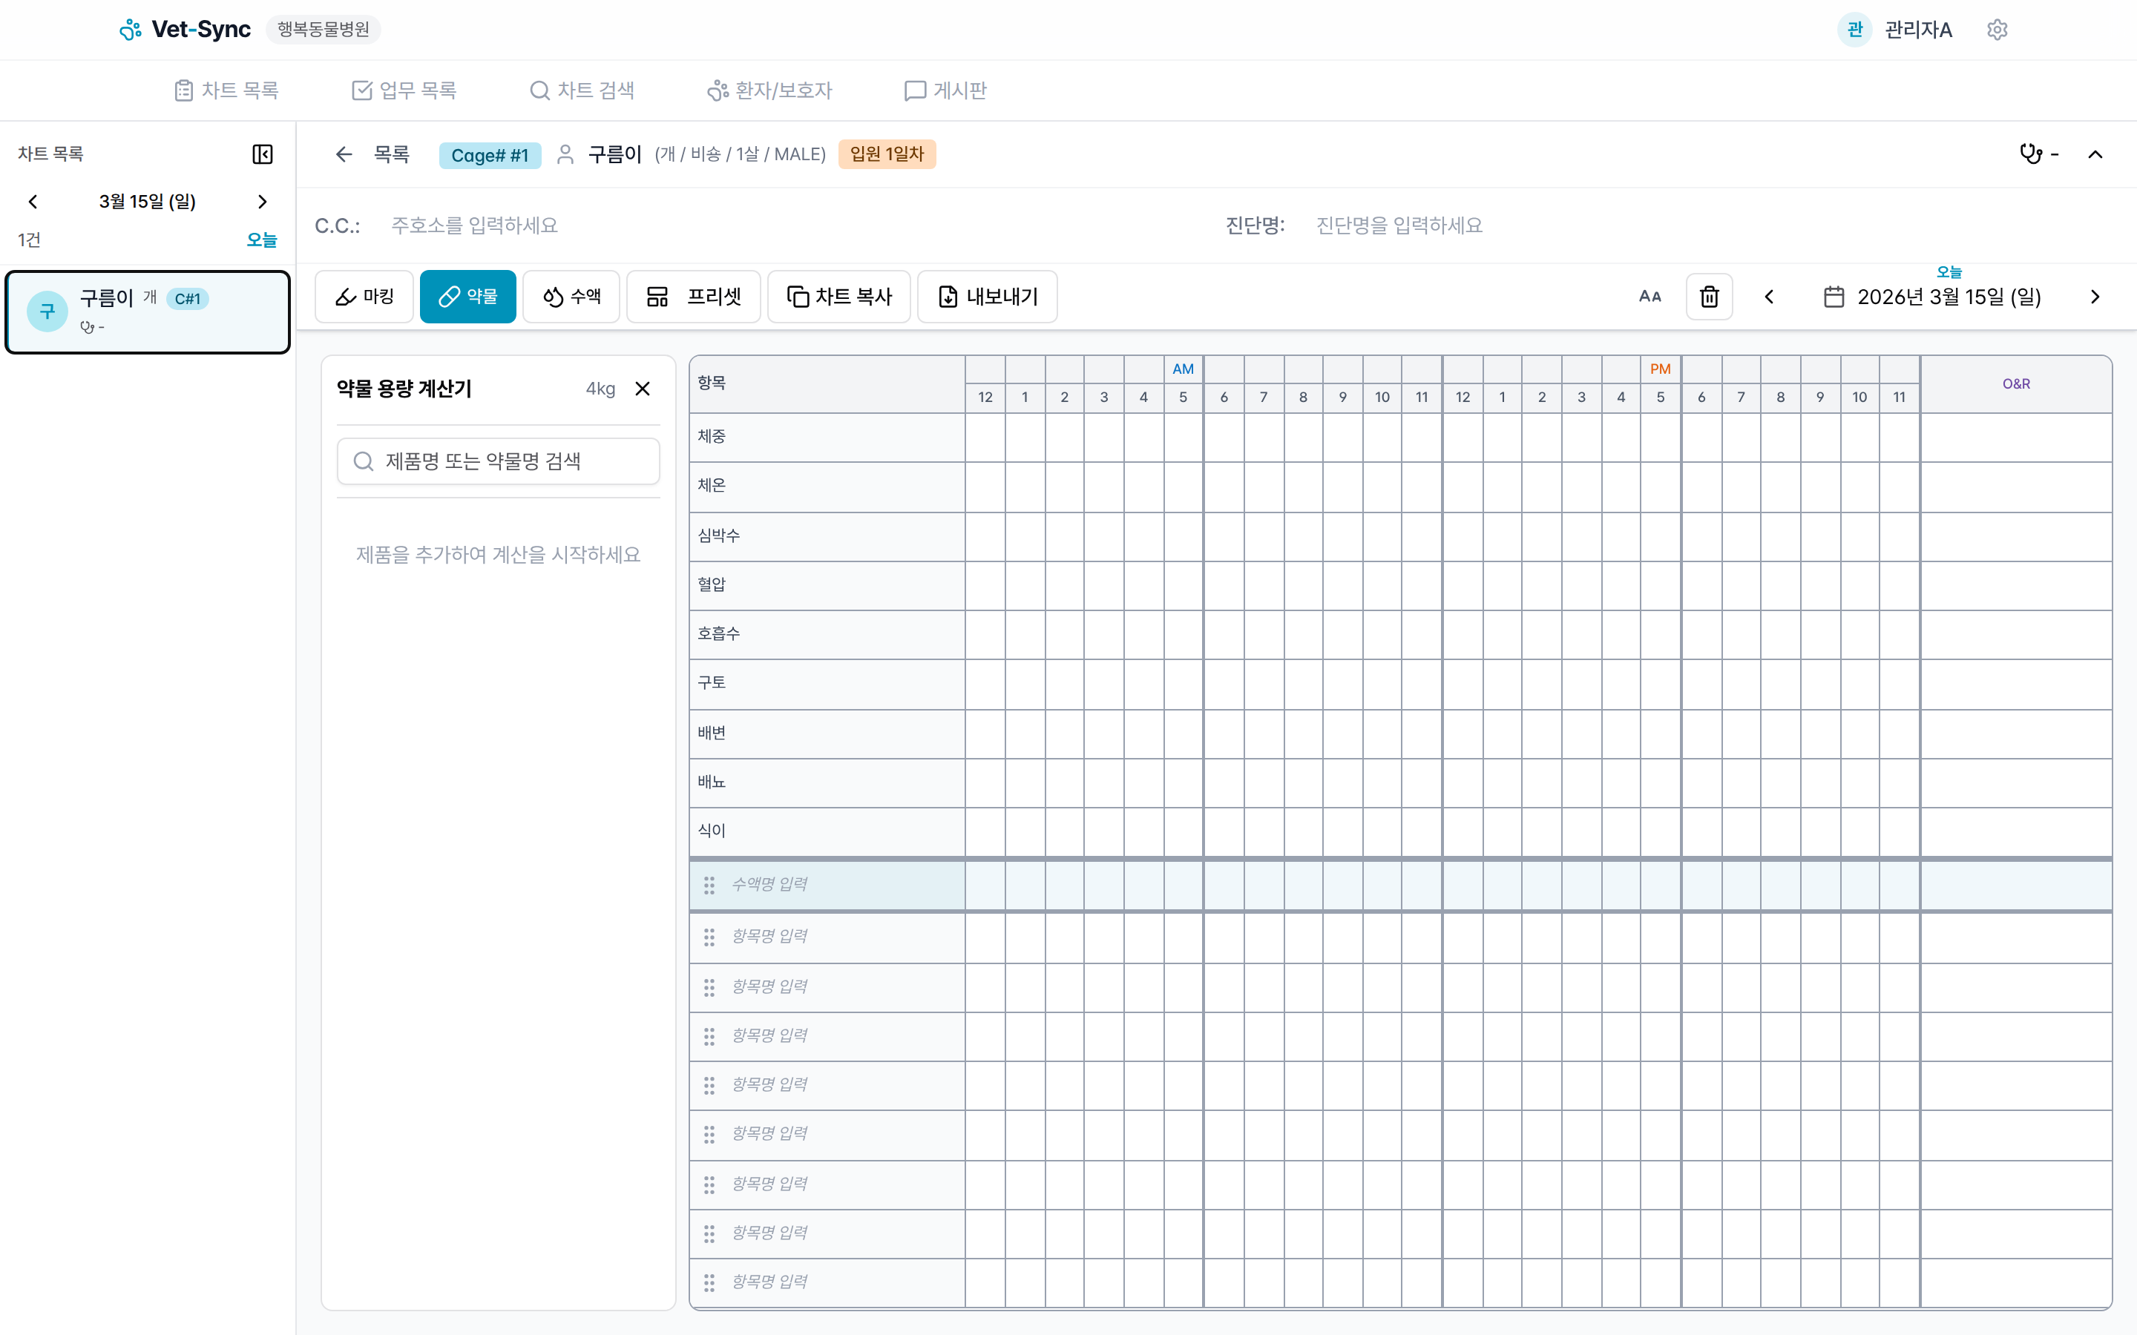Click the search icon in dose calculator
Screen dimensions: 2137x1335
(363, 460)
